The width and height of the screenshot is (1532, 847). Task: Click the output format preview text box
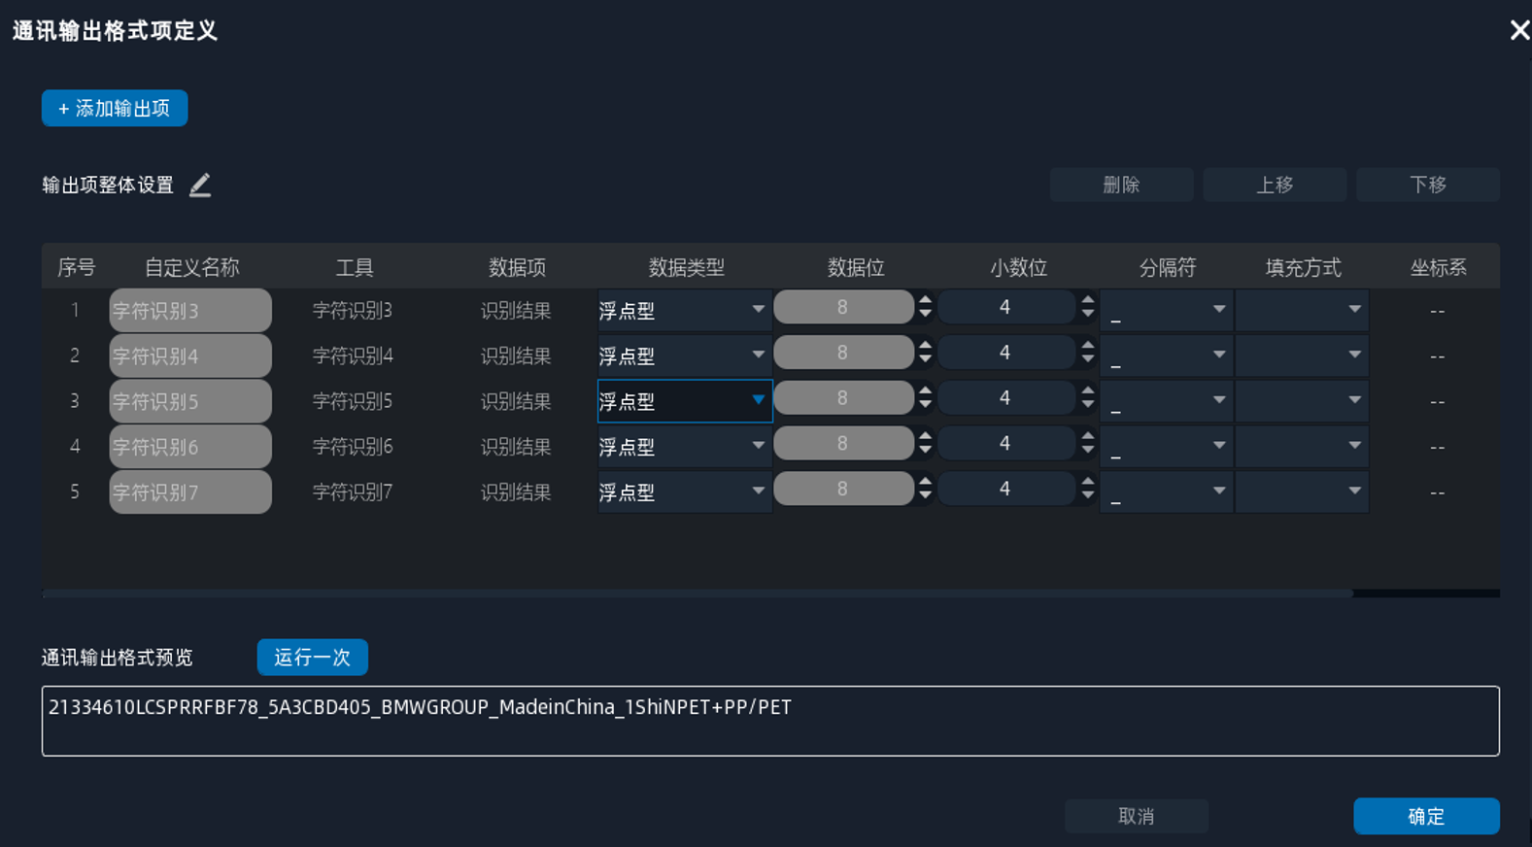point(769,721)
